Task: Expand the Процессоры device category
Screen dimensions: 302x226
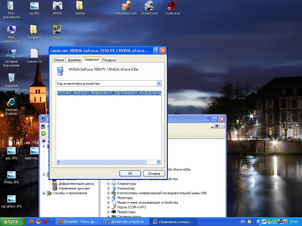Action: point(108,212)
